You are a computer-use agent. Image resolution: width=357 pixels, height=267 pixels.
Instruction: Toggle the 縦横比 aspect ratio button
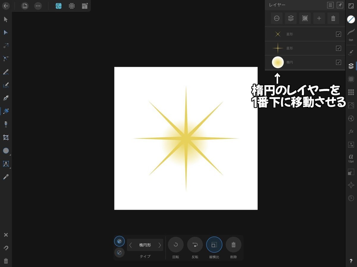pyautogui.click(x=214, y=245)
